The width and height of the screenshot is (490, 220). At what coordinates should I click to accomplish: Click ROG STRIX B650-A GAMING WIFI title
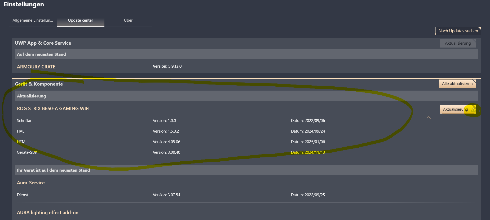pyautogui.click(x=53, y=109)
